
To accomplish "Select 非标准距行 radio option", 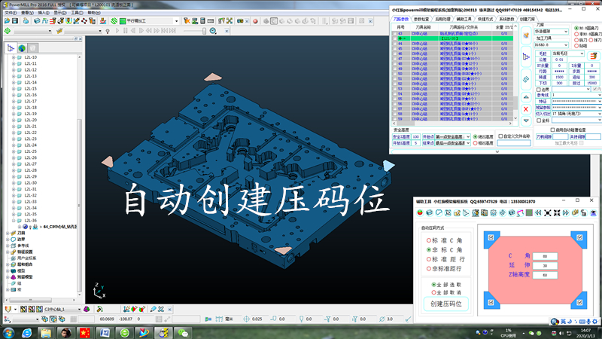I will (x=428, y=269).
